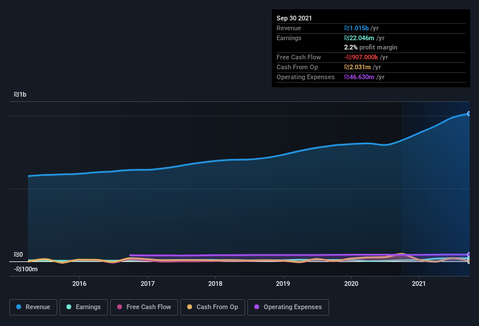Click the 2021 x-axis label
479x326 pixels.
click(x=418, y=284)
